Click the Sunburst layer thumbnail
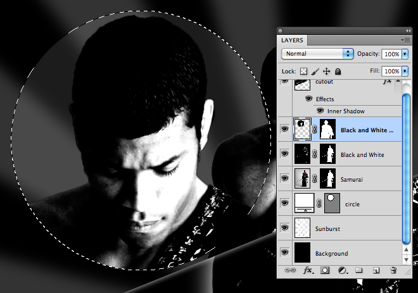This screenshot has height=293, width=418. click(302, 228)
